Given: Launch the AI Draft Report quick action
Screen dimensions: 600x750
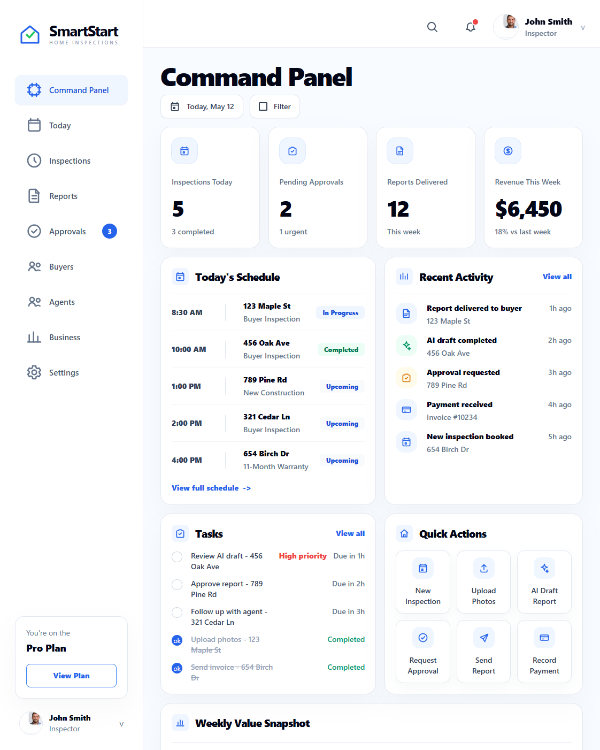Looking at the screenshot, I should point(544,582).
